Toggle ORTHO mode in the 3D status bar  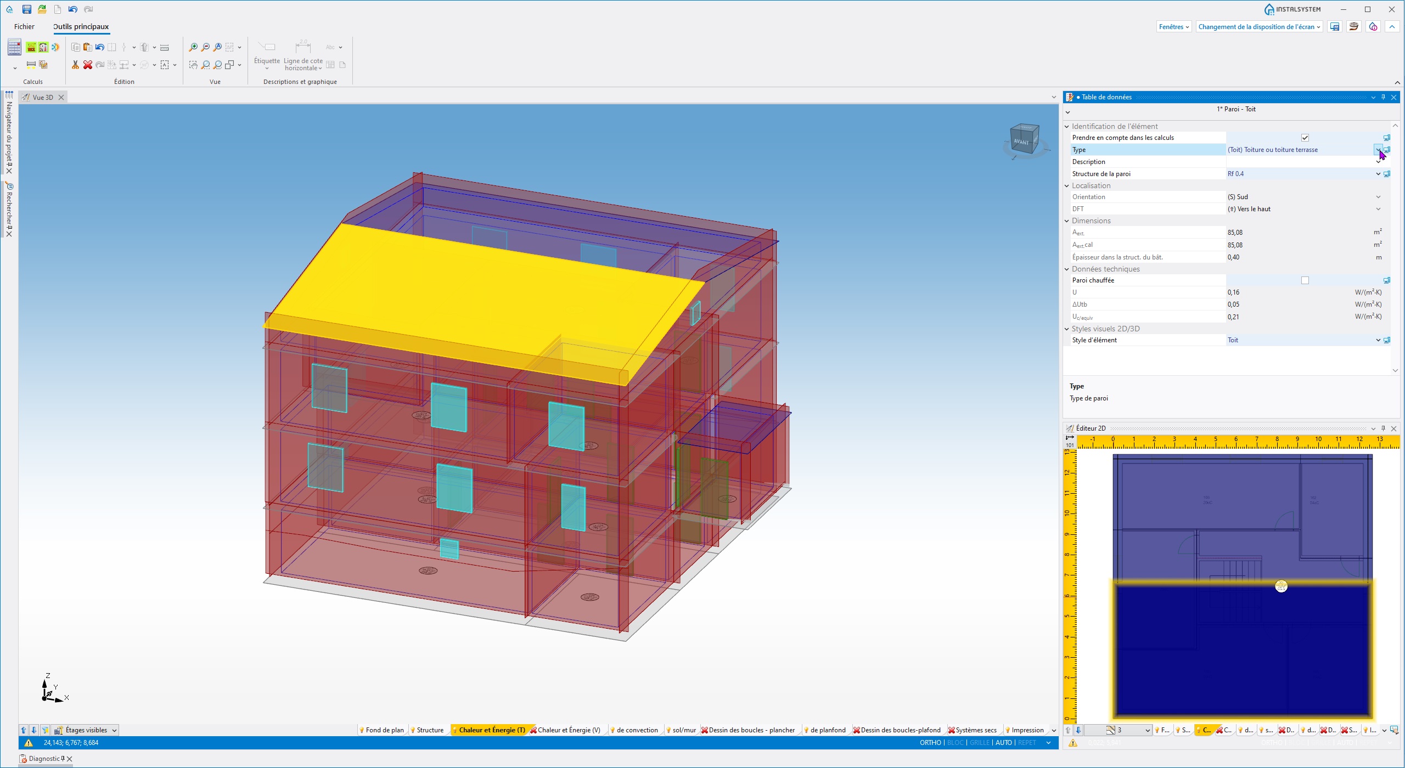(x=930, y=743)
